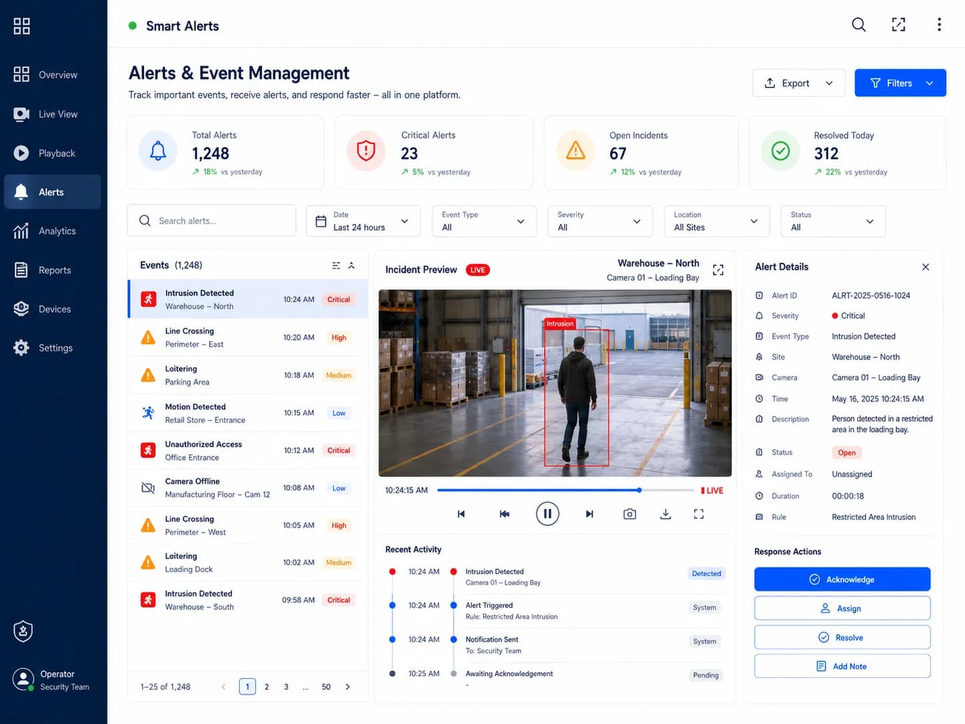Close the Alert Details panel
Viewport: 965px width, 724px height.
tap(926, 267)
